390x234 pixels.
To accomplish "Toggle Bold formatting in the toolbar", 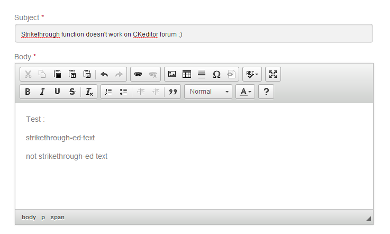I will point(28,92).
